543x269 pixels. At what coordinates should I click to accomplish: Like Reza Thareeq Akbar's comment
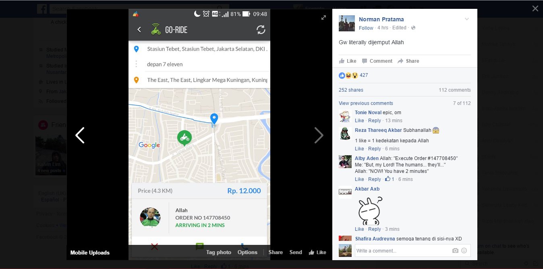pos(359,149)
